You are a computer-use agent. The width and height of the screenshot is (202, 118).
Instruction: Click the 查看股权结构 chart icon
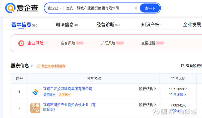point(183,66)
